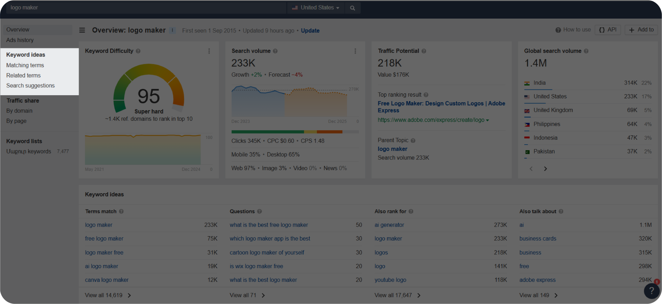The width and height of the screenshot is (662, 304).
Task: Expand the adobe.com URL dropdown arrow
Action: tap(488, 120)
